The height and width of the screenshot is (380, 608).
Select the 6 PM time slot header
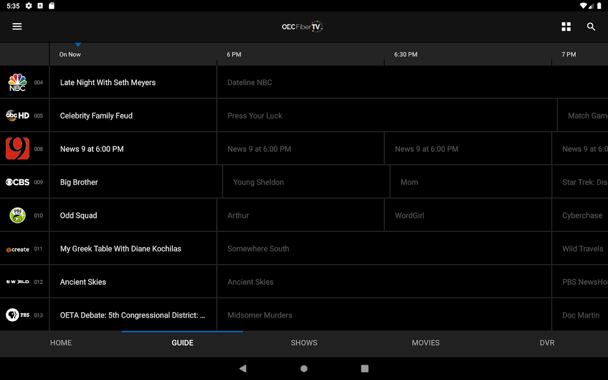[234, 55]
